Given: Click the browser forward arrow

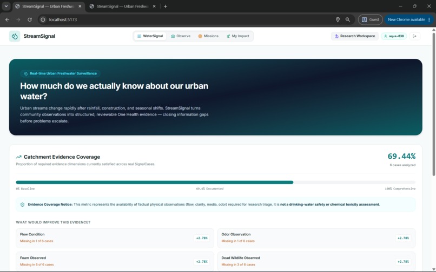Looking at the screenshot, I should tap(18, 19).
